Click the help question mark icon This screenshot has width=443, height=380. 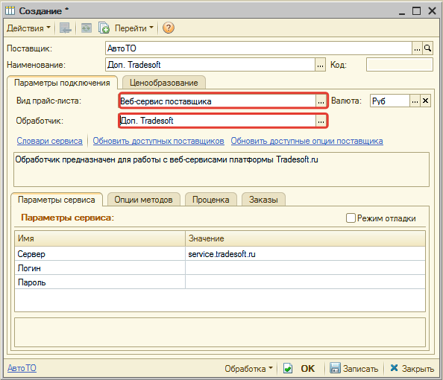pyautogui.click(x=169, y=28)
